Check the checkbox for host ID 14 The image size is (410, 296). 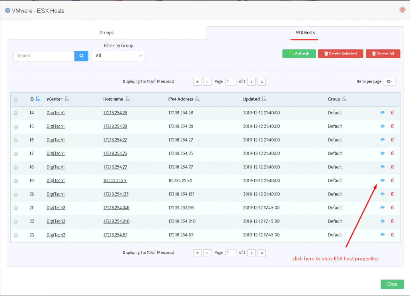16,112
